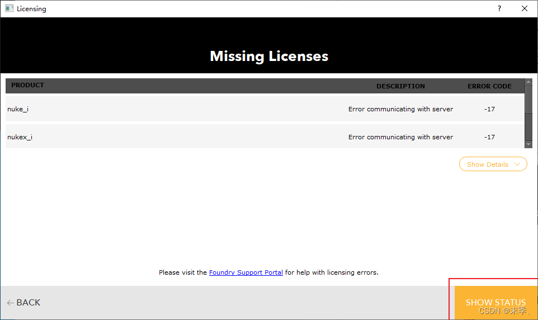
Task: Open the Foundry Support Portal link
Action: (246, 272)
